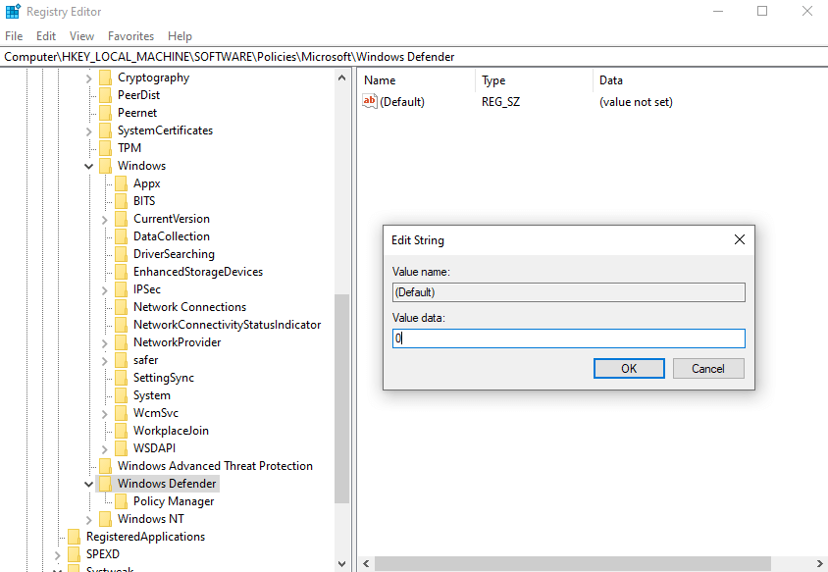
Task: Select the DataCollection folder icon
Action: pyautogui.click(x=123, y=235)
